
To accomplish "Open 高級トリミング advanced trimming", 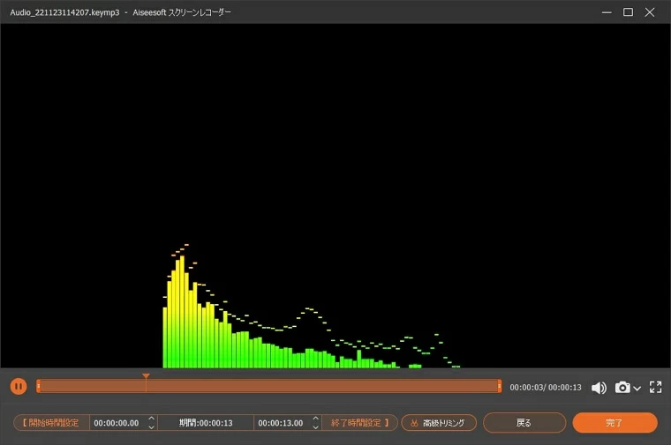I will pos(439,423).
